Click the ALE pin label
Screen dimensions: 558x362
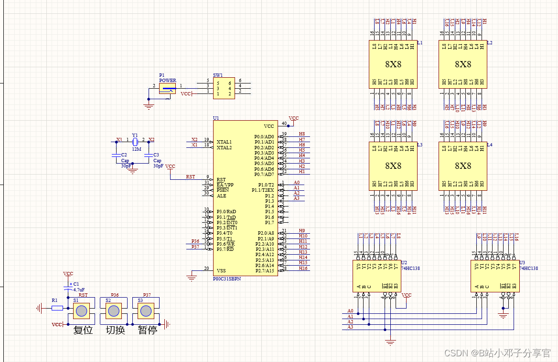click(221, 196)
